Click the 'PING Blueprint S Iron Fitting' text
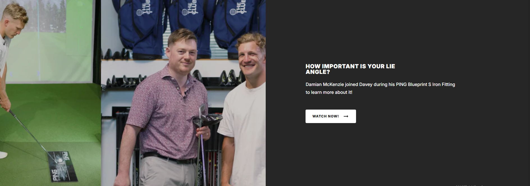The width and height of the screenshot is (530, 186). coord(425,84)
